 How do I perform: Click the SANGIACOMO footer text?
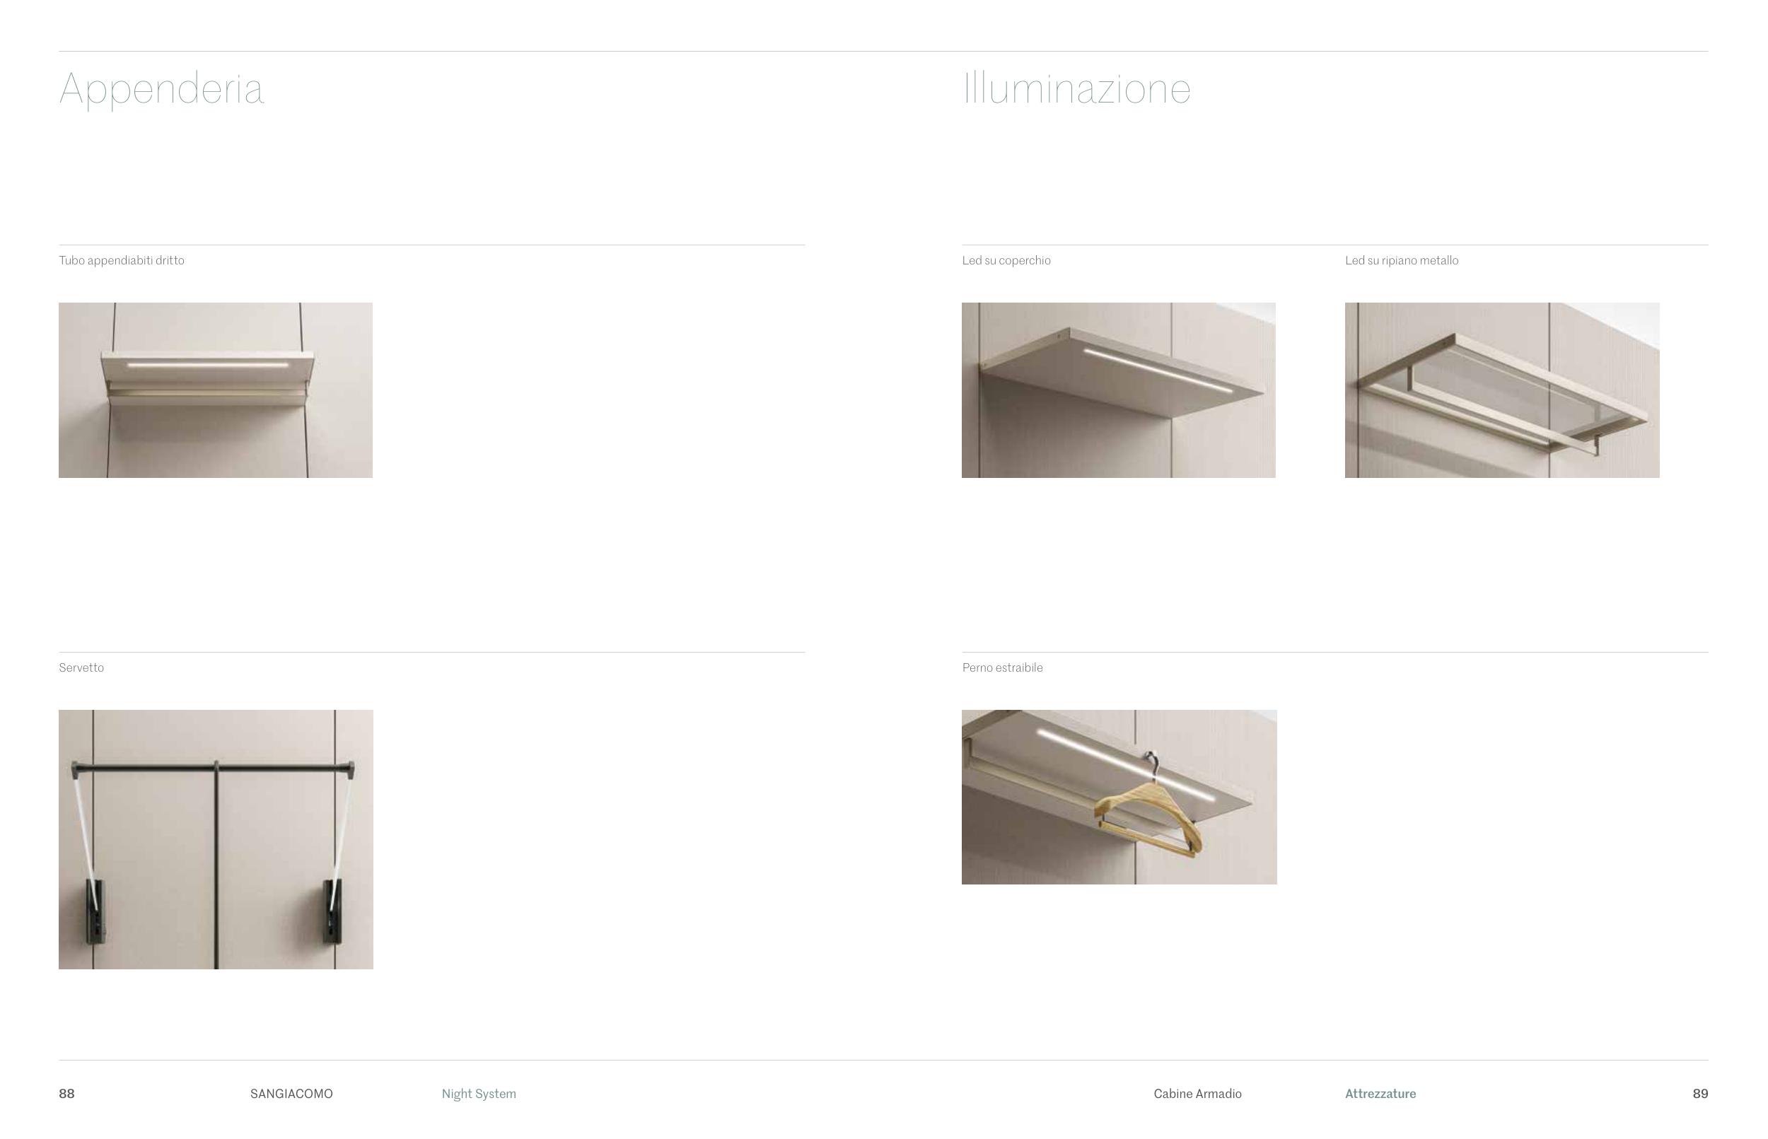pos(291,1094)
